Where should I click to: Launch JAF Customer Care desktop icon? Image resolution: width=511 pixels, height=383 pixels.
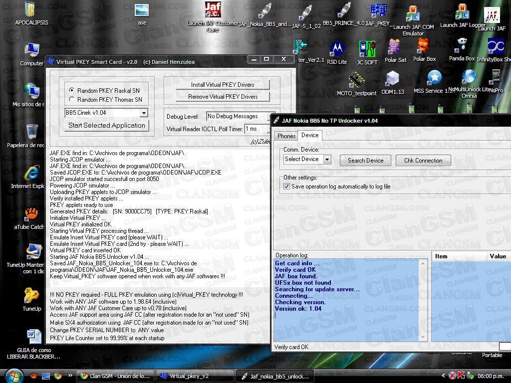213,10
